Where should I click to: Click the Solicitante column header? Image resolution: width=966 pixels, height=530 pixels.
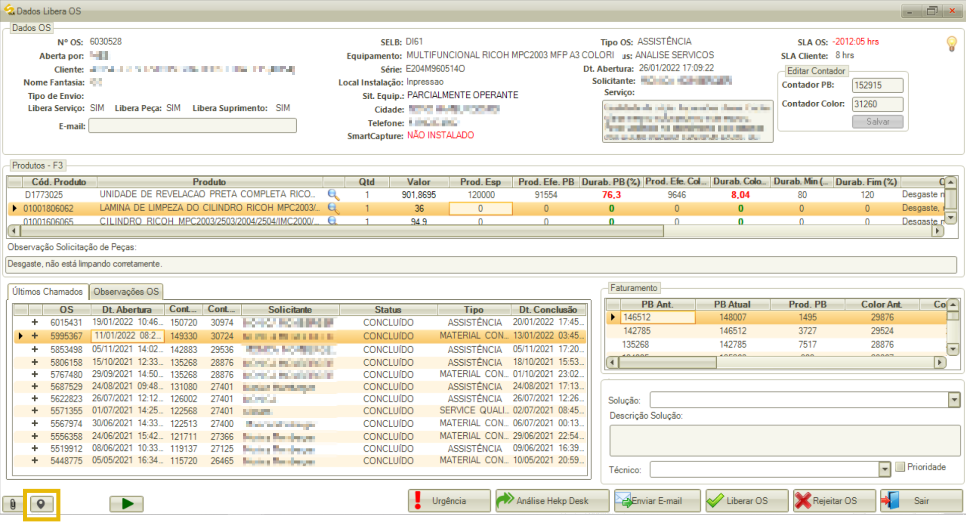click(x=290, y=309)
